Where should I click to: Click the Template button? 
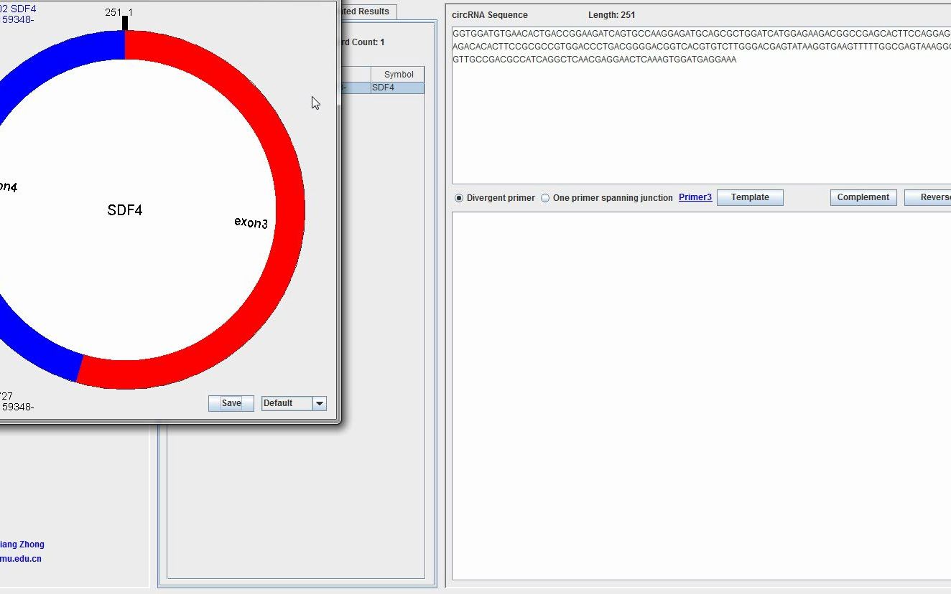750,197
